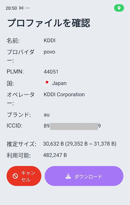Tap the Japan flag icon
This screenshot has height=205, width=130.
point(47,82)
